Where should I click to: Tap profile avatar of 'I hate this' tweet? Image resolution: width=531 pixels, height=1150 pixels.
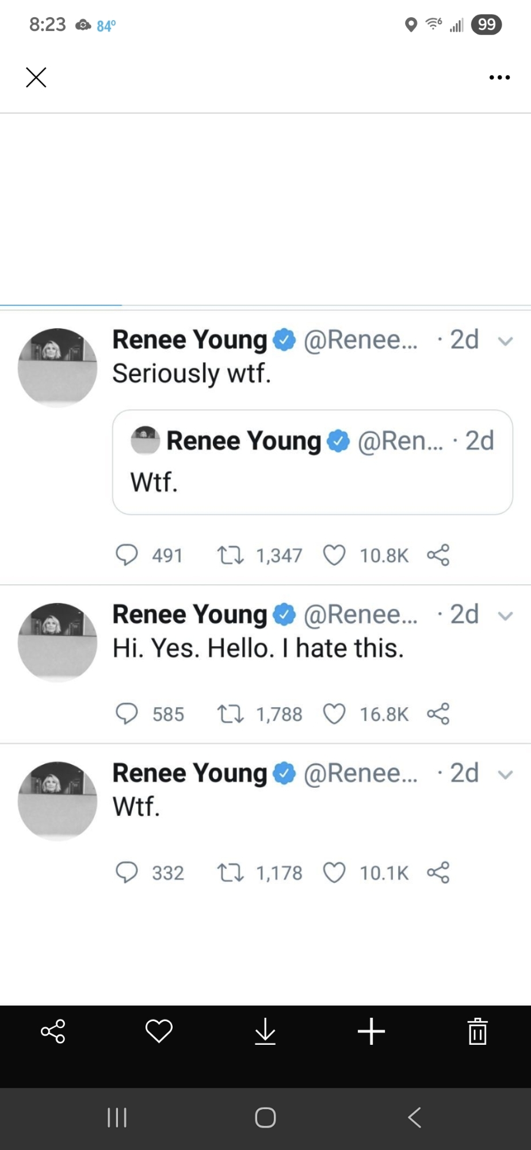pyautogui.click(x=58, y=642)
